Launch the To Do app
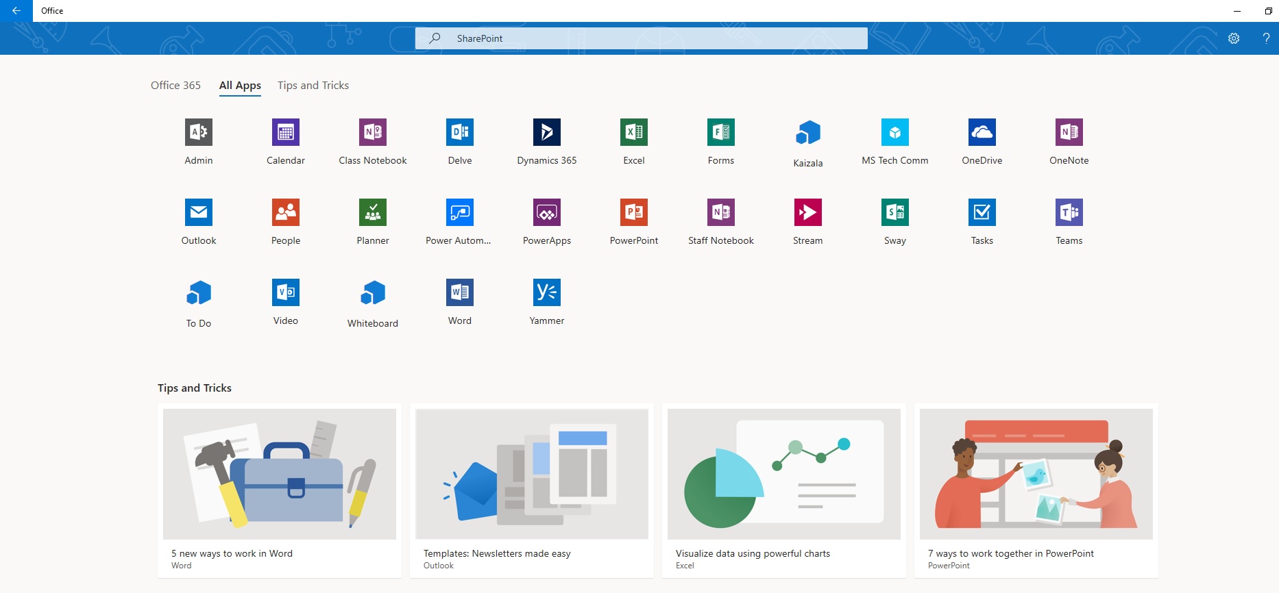Image resolution: width=1279 pixels, height=593 pixels. (199, 293)
